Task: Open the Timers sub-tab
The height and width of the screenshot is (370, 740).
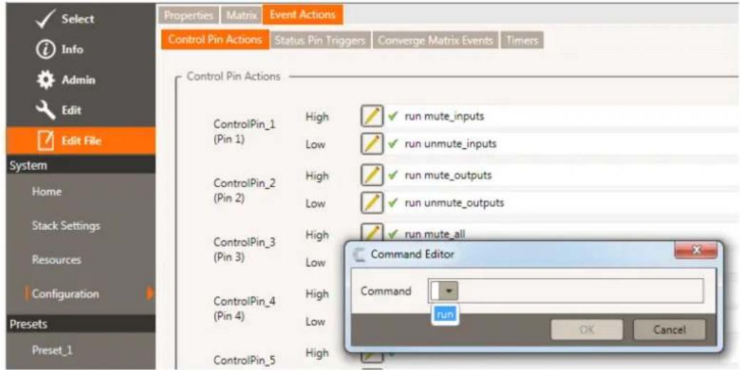Action: [522, 41]
